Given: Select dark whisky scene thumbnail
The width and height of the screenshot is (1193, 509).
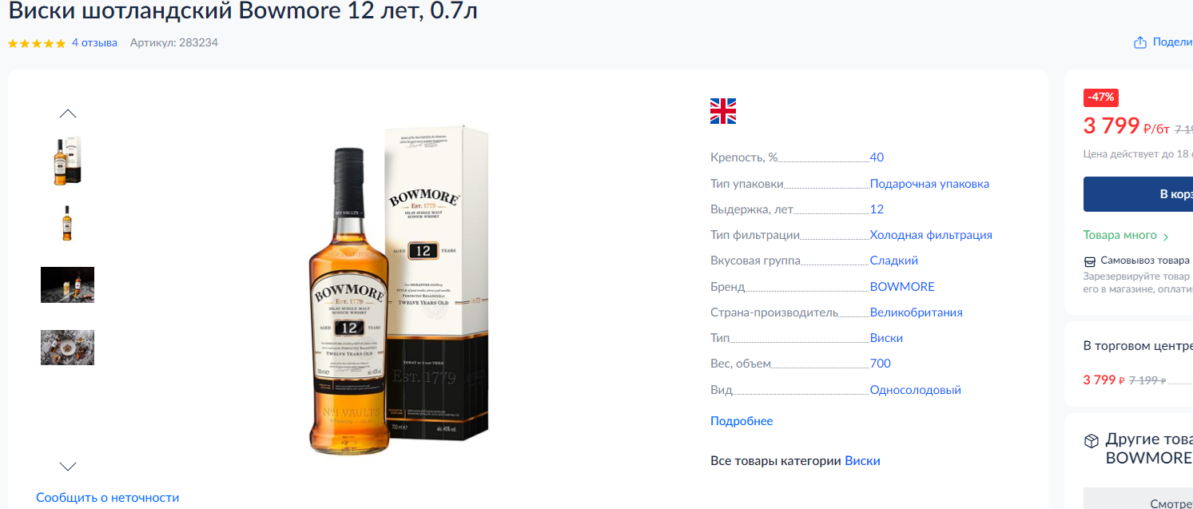Looking at the screenshot, I should coord(68,284).
